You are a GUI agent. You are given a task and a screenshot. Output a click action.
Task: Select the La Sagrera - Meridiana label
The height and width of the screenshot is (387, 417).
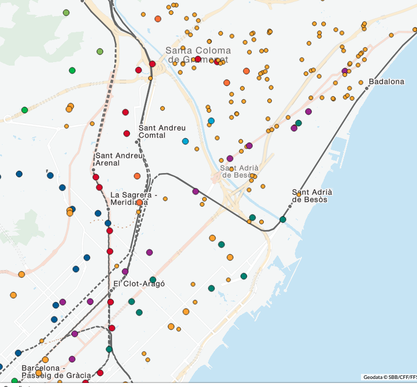133,199
